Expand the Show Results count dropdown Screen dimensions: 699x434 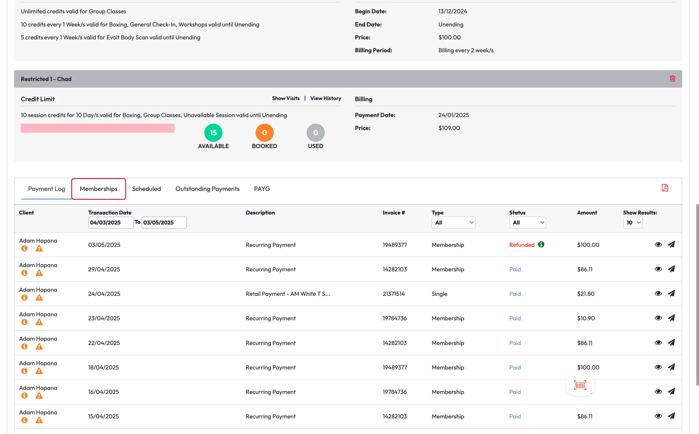pos(632,223)
